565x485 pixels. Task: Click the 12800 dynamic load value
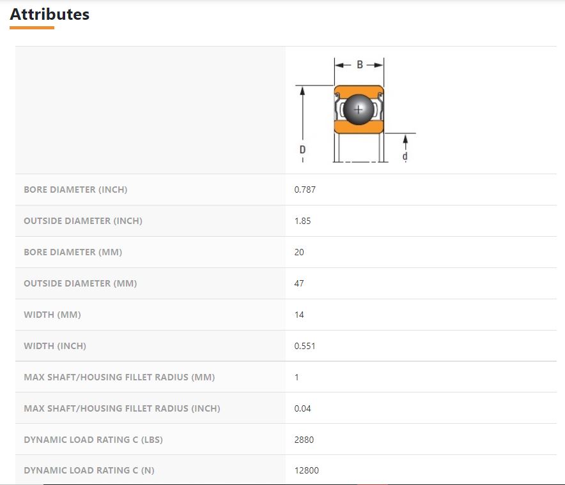307,470
